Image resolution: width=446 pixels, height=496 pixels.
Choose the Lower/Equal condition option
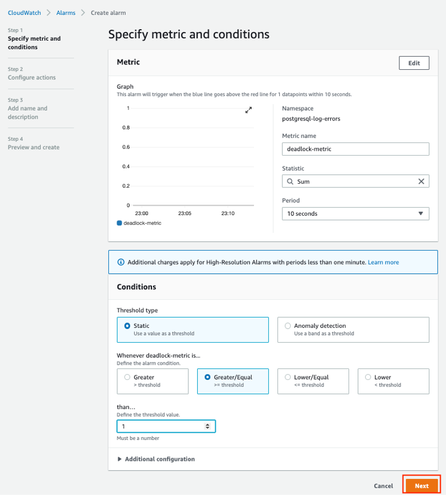tap(288, 377)
